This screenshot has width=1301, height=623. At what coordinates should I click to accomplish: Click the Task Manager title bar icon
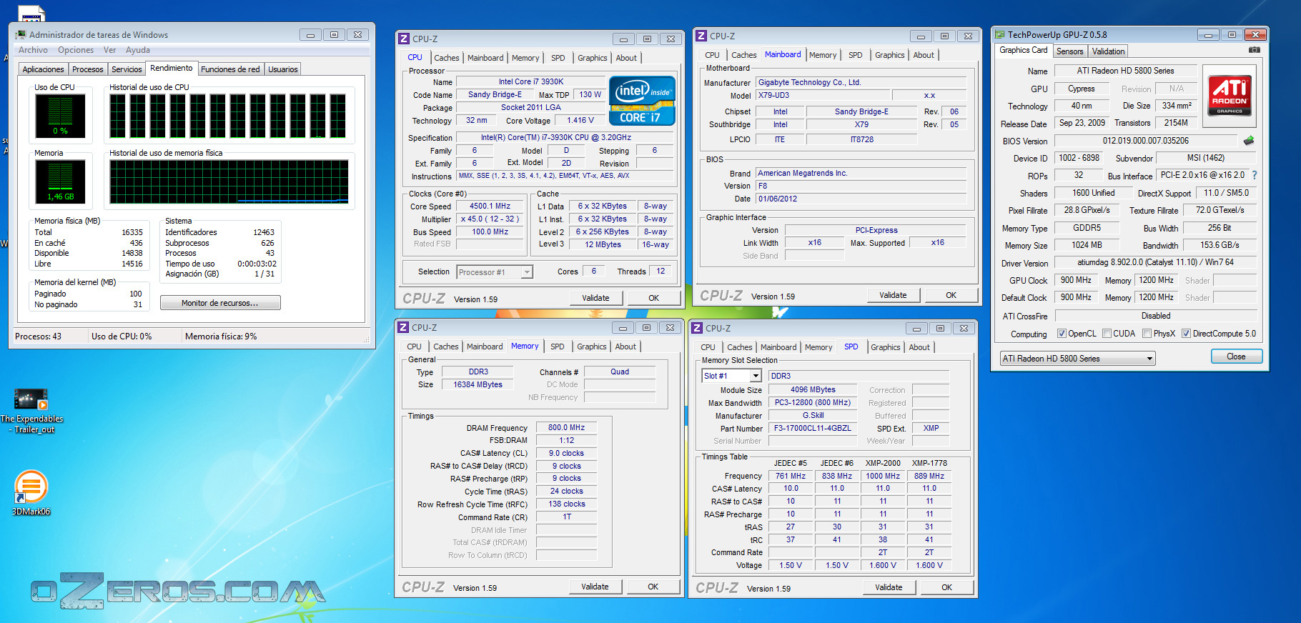[x=21, y=34]
